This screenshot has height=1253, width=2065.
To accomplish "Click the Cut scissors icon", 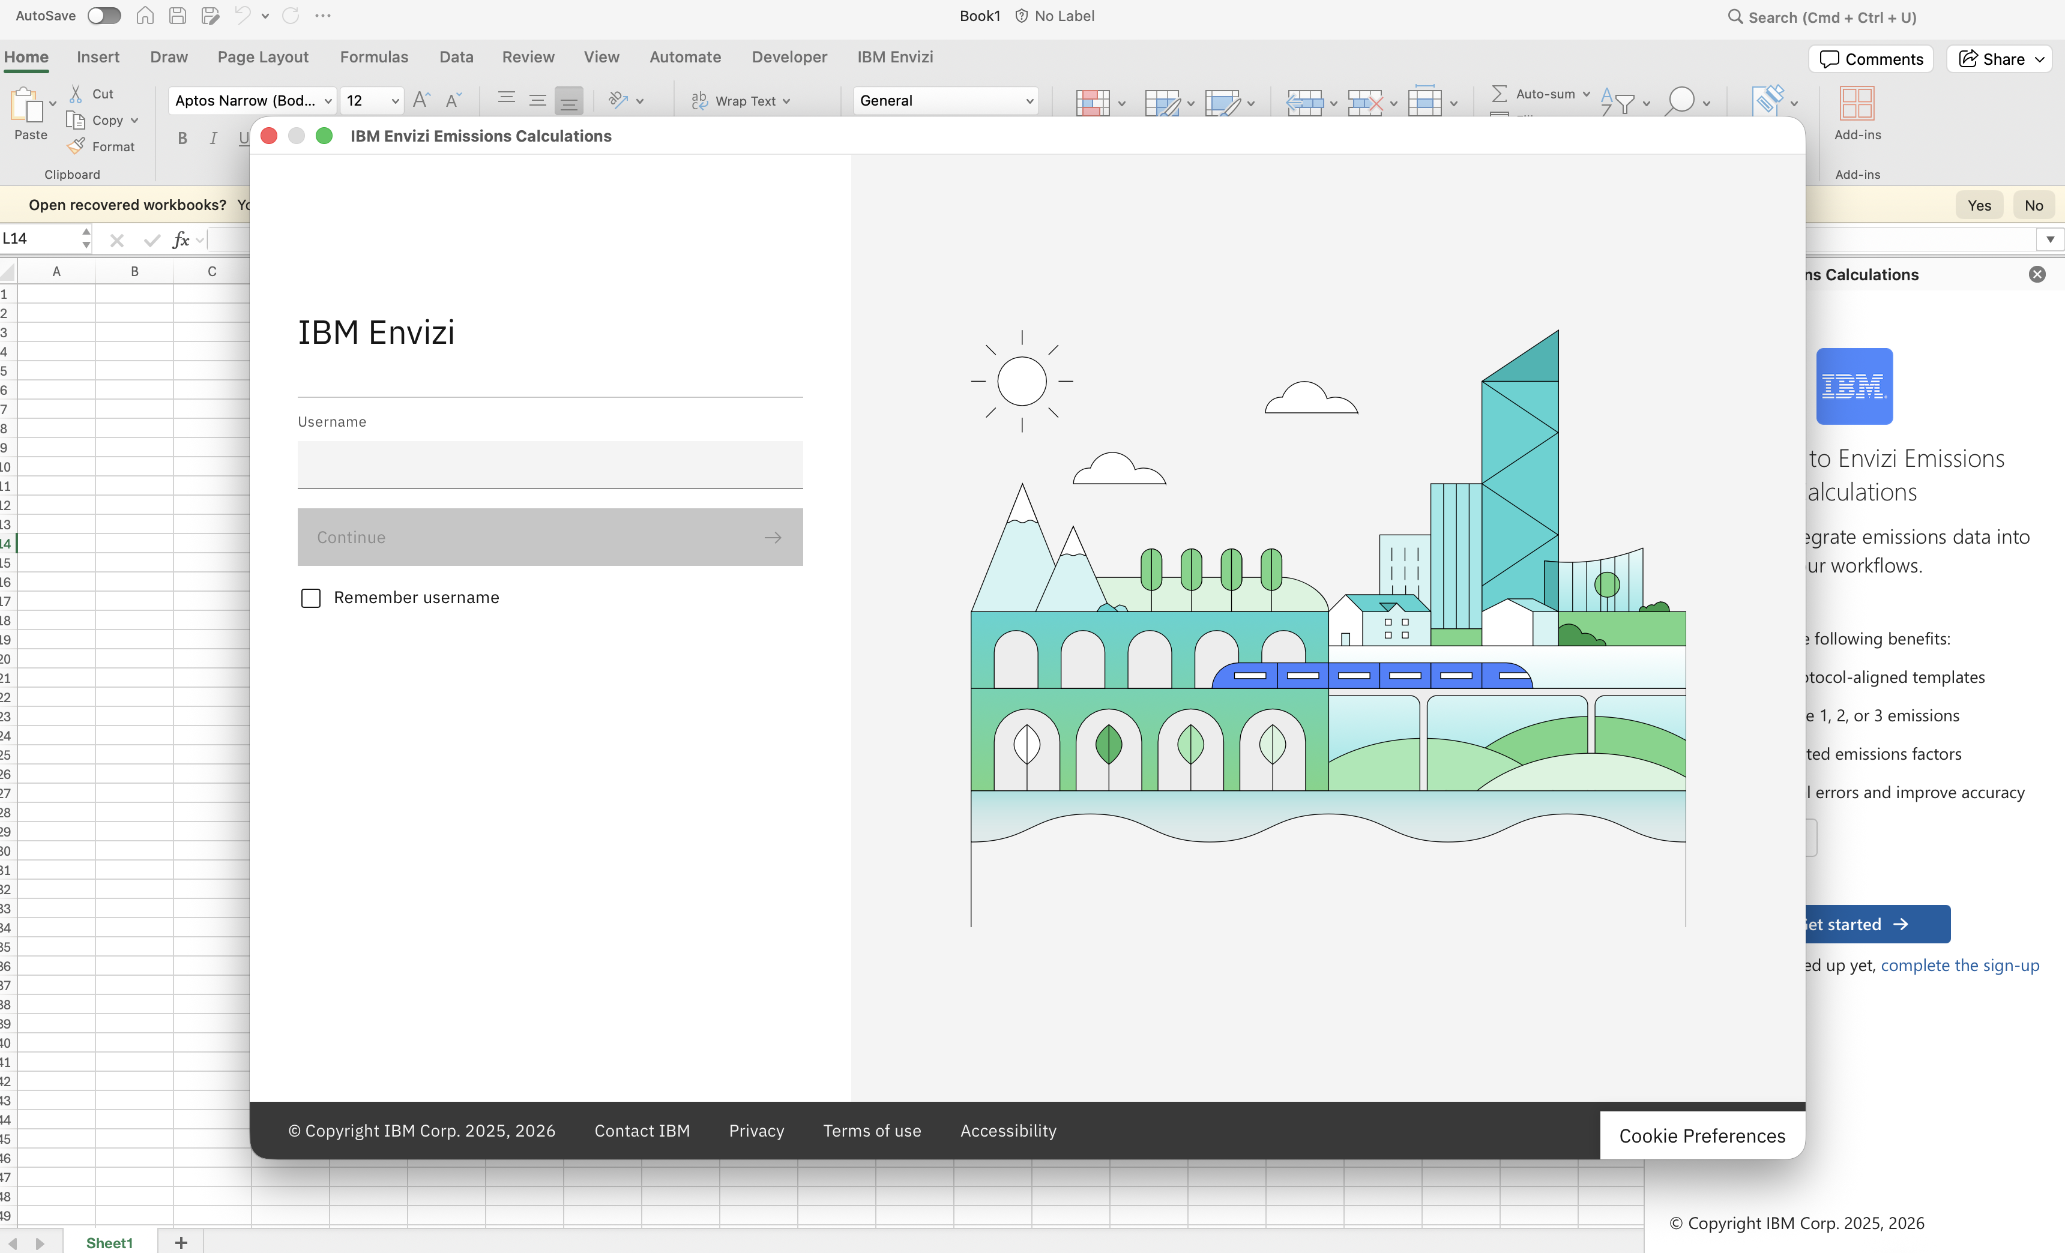I will coord(76,94).
